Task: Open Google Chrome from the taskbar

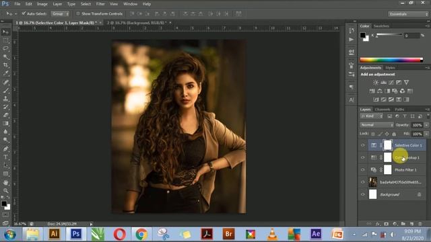Action: tap(141, 234)
